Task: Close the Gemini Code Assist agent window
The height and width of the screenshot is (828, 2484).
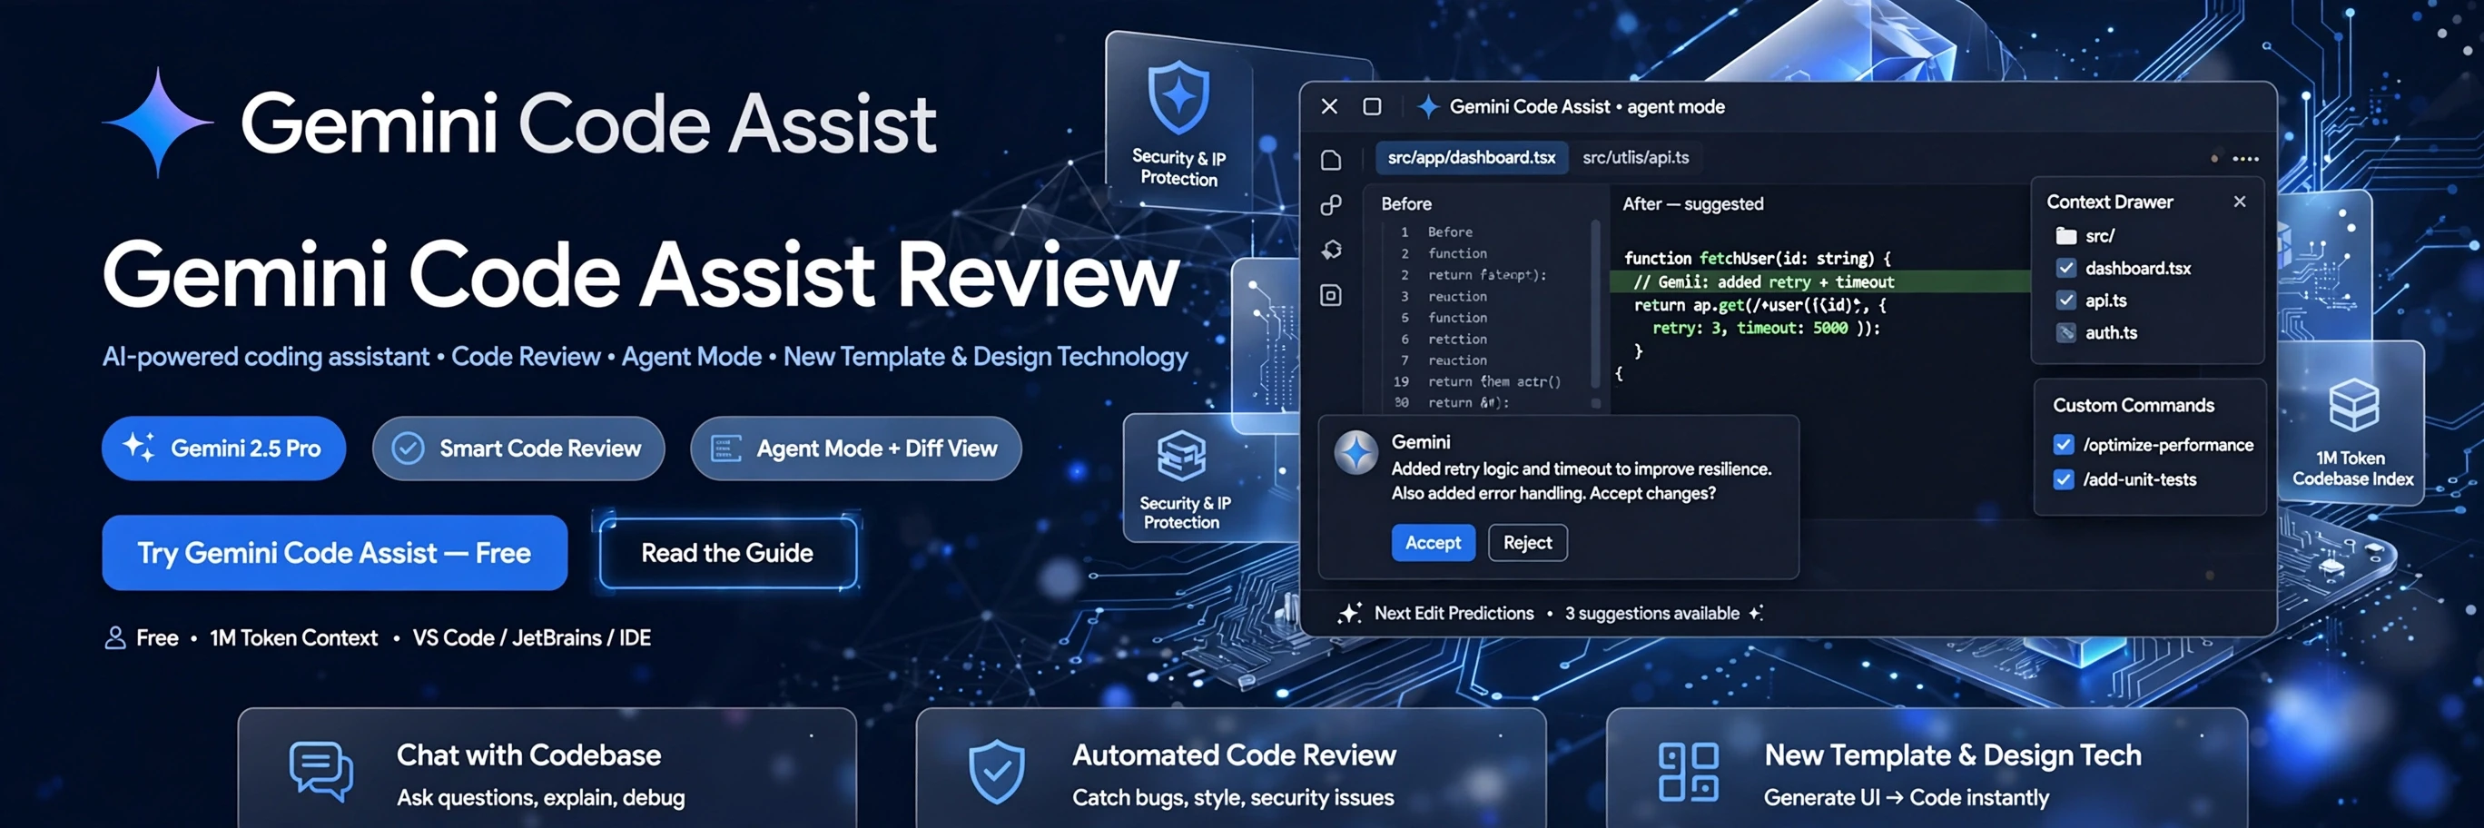Action: coord(1329,106)
